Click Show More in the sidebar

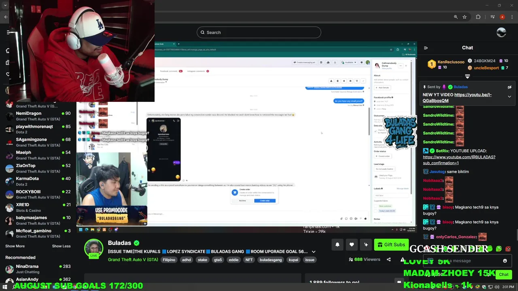point(15,246)
